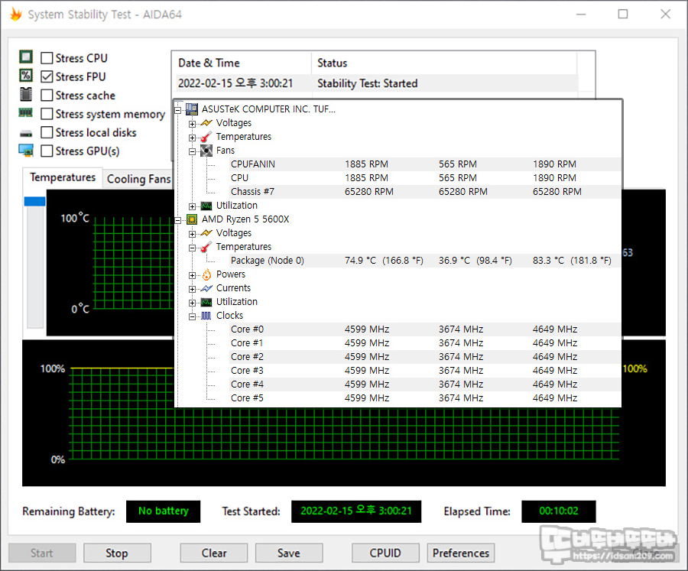Check the Stress system memory checkbox
This screenshot has width=688, height=571.
point(47,114)
